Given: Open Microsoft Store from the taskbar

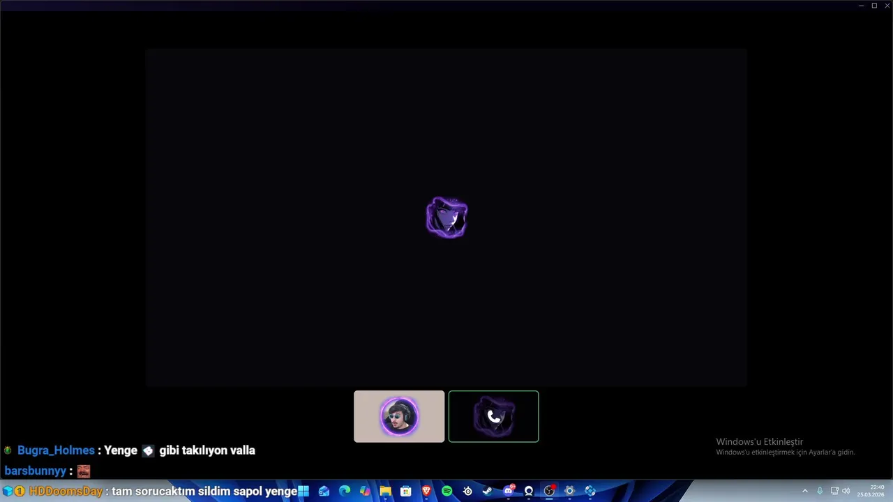Looking at the screenshot, I should [405, 491].
